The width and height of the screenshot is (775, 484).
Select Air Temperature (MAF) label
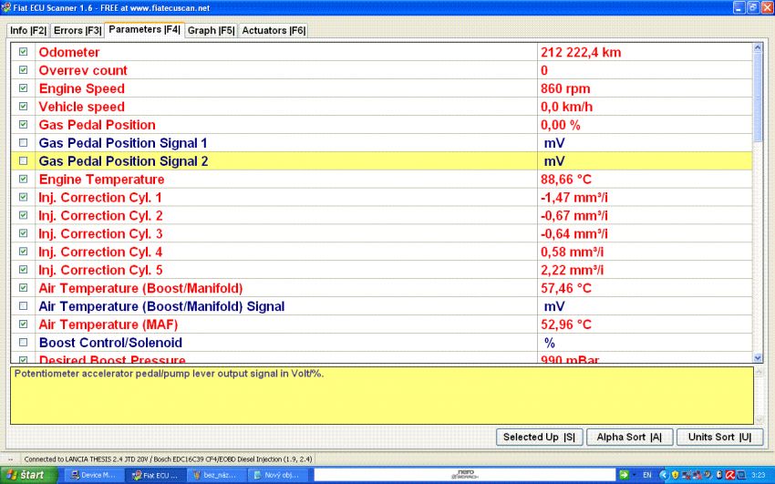[x=108, y=324]
